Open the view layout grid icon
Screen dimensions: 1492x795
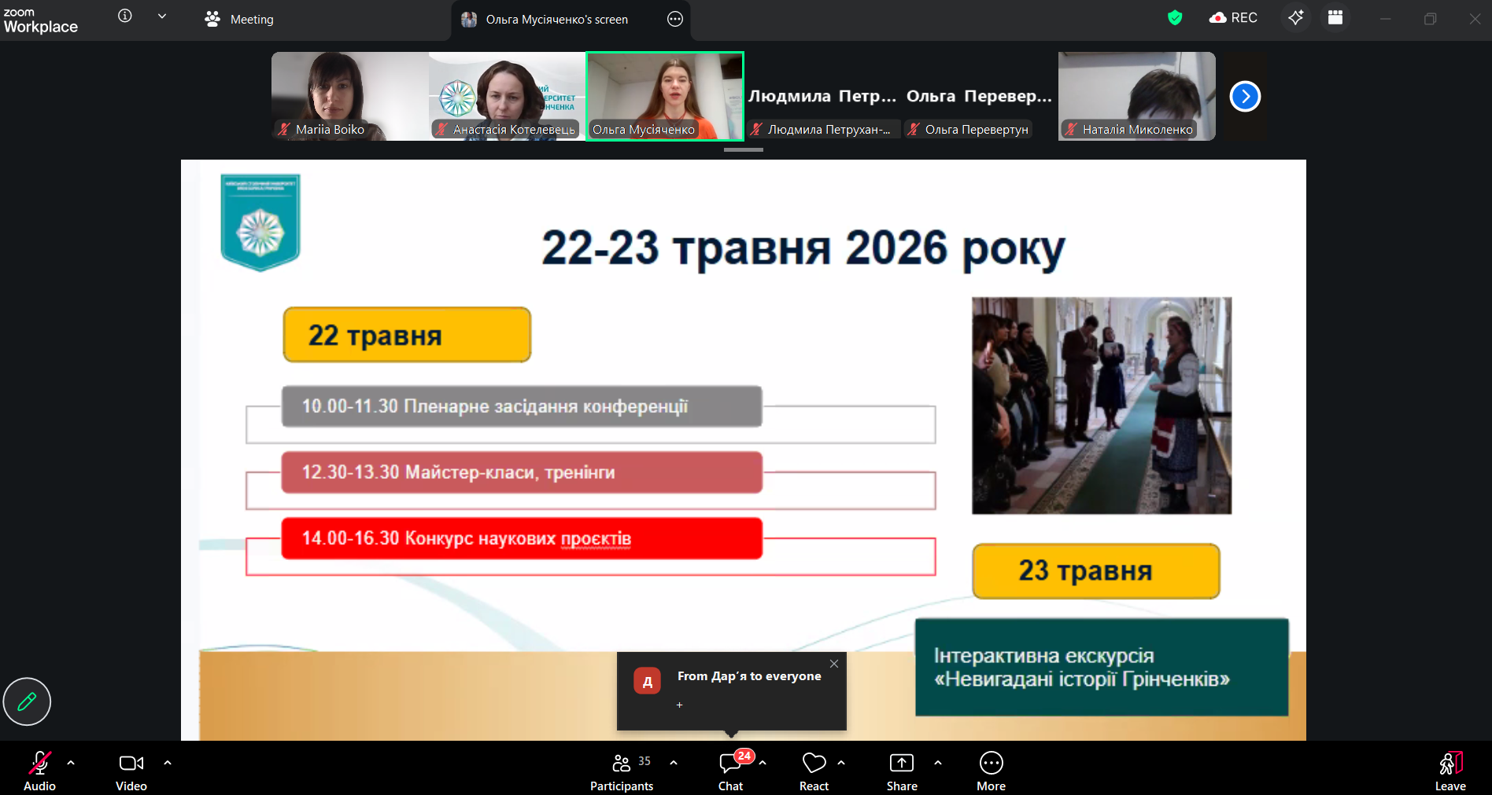(x=1335, y=18)
